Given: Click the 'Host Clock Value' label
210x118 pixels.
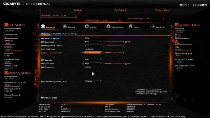Looking at the screenshot, I should coord(48,49).
